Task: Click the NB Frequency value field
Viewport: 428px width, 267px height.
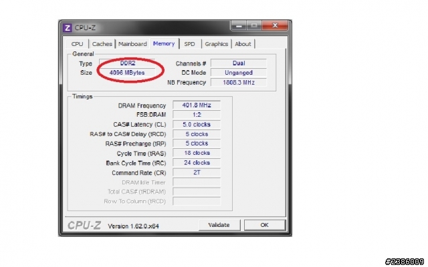Action: pyautogui.click(x=239, y=82)
